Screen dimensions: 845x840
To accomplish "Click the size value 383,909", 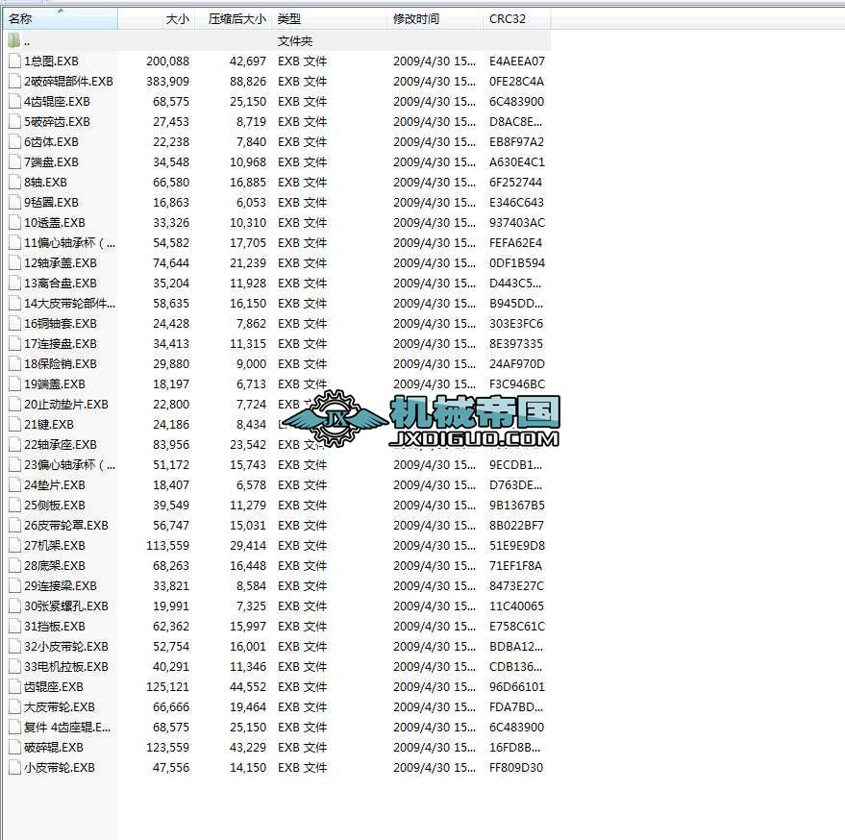I will [x=167, y=82].
